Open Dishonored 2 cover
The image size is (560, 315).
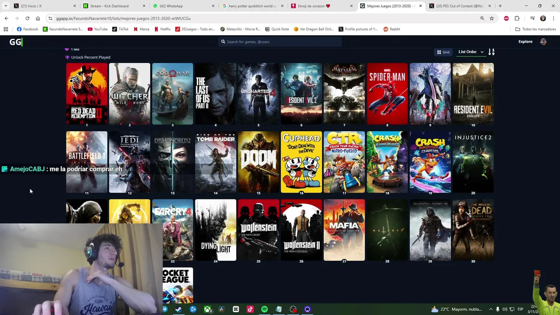click(x=172, y=162)
